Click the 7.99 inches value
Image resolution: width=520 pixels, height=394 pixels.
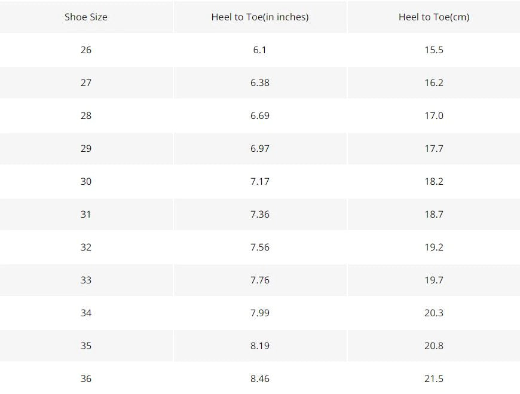260,313
